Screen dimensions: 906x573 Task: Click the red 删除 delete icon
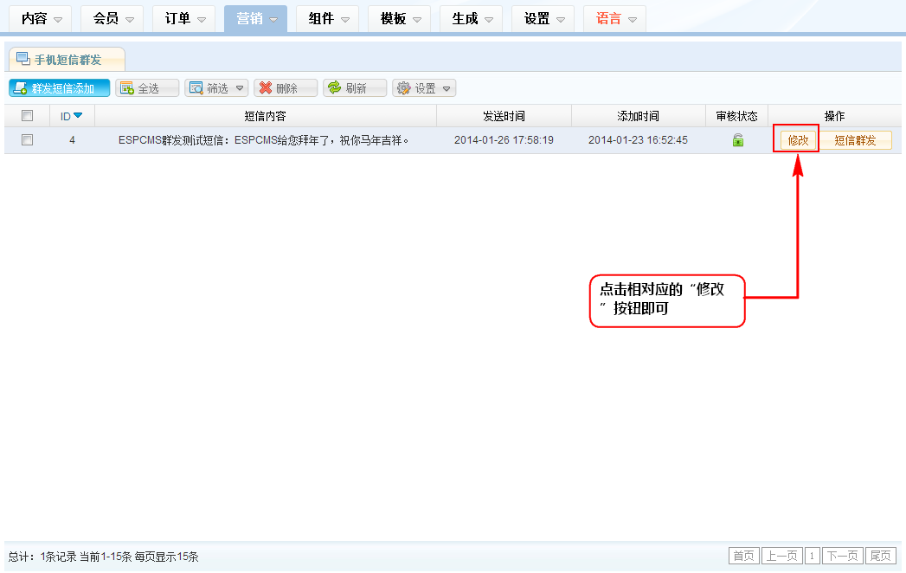(266, 88)
